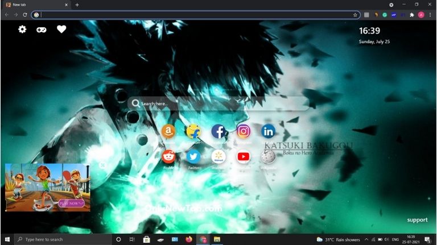Open the pink profile avatar
Viewport: 437px width, 245px height.
[421, 15]
